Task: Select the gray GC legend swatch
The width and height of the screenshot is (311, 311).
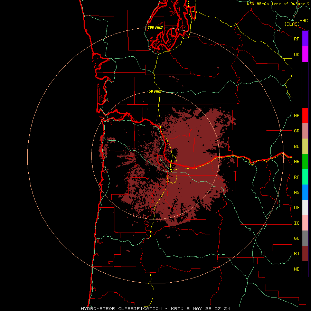Action: [x=305, y=238]
